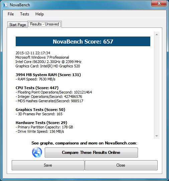Click the See graphs, comparisons and more text

coord(84,143)
